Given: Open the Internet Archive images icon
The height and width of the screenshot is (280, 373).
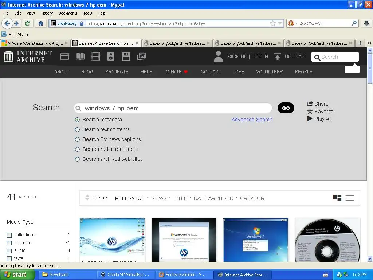Looking at the screenshot, I should pos(141,57).
